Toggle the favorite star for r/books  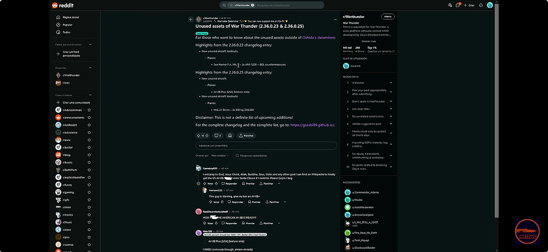coord(89,163)
